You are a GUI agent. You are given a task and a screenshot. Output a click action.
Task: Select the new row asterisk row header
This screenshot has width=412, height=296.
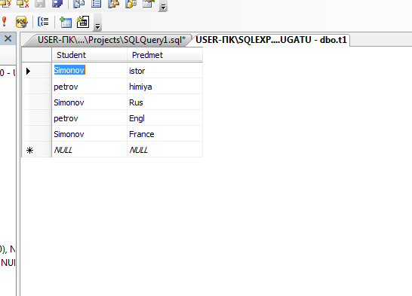[36, 150]
